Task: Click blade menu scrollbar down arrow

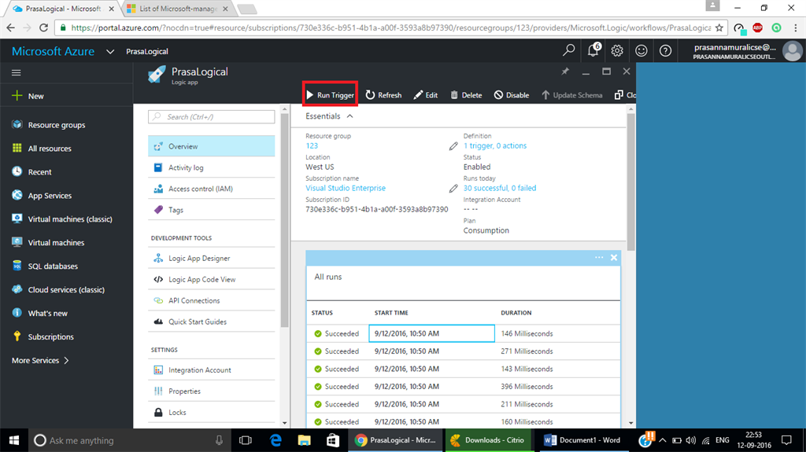Action: 285,423
